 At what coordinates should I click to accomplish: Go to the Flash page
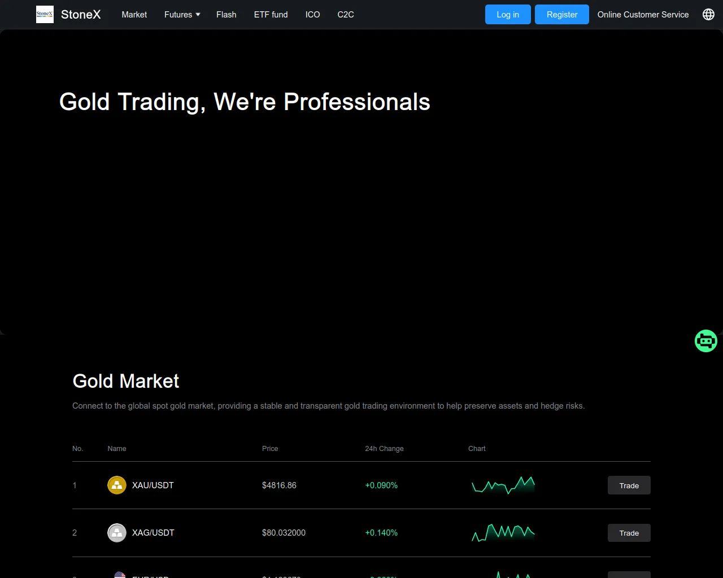click(x=227, y=15)
